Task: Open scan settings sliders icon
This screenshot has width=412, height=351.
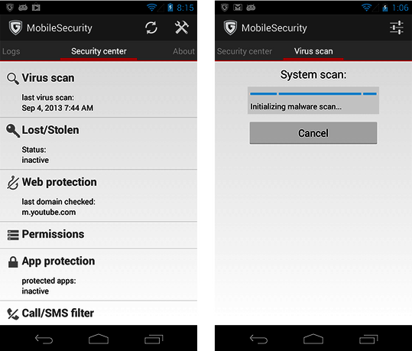Action: point(397,28)
